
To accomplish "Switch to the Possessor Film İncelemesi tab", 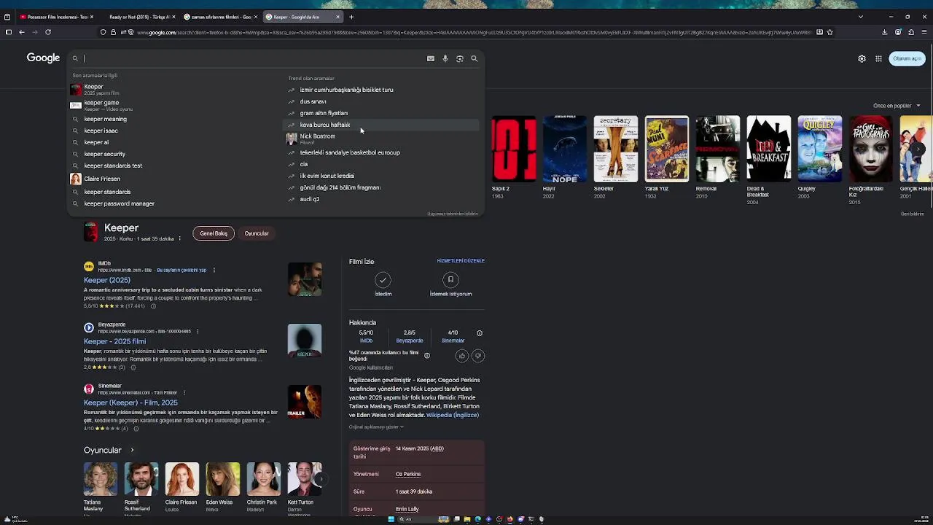I will point(55,17).
